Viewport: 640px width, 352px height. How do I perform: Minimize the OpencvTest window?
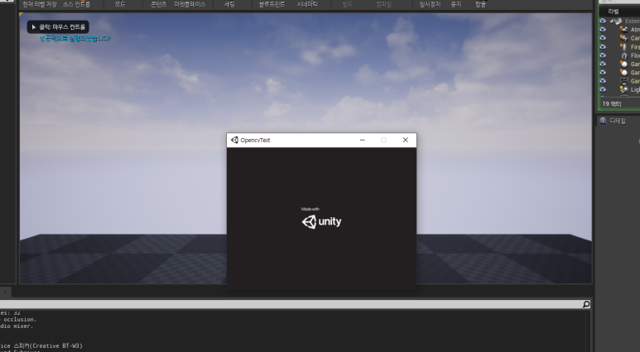(x=363, y=140)
